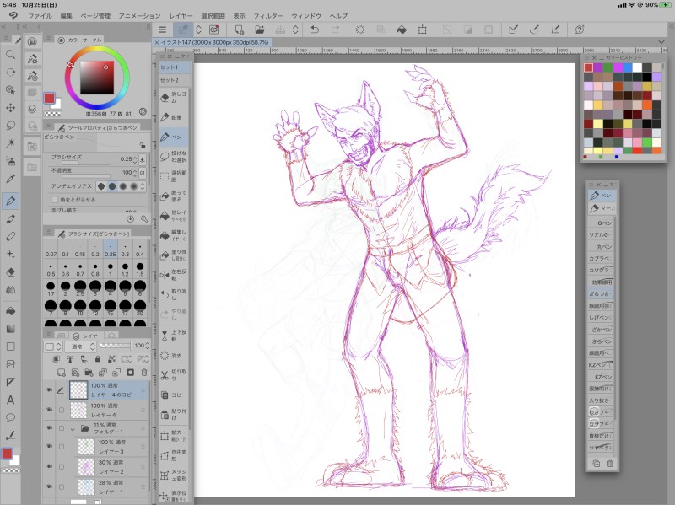Screen dimensions: 675x505
Task: Choose the Text tool (A icon)
Action: [11, 400]
